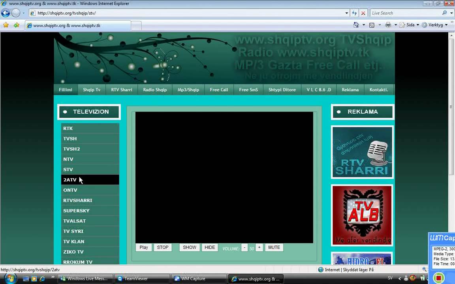Switch to Windows Live Messenger taskbar item
The height and width of the screenshot is (284, 455).
click(85, 279)
